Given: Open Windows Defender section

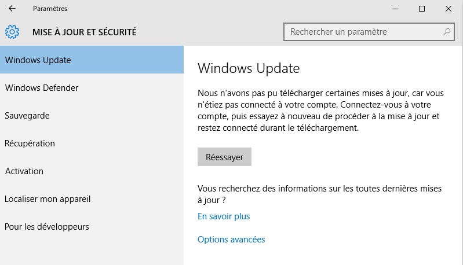Looking at the screenshot, I should [x=92, y=87].
